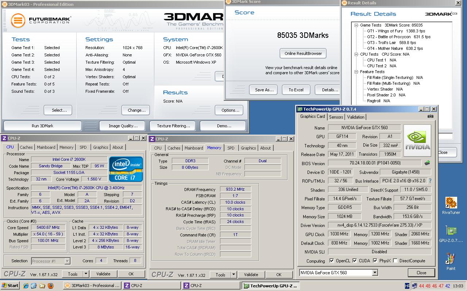The image size is (467, 291).
Task: Click the second quick launch icon beside Internet Explorer
Action: pos(34,286)
